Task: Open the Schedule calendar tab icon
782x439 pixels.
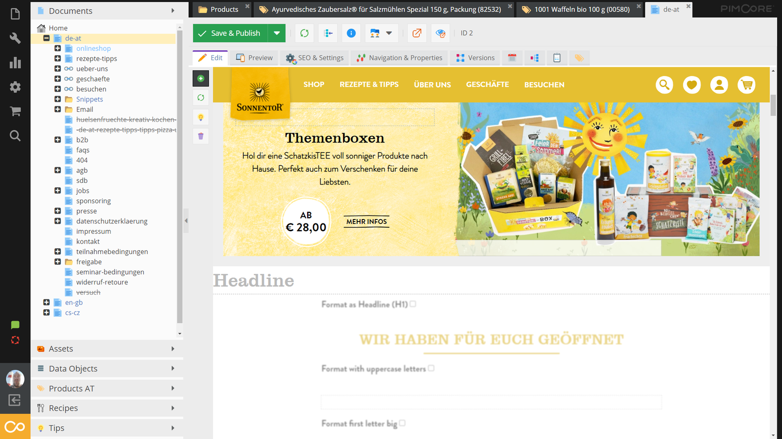Action: 512,58
